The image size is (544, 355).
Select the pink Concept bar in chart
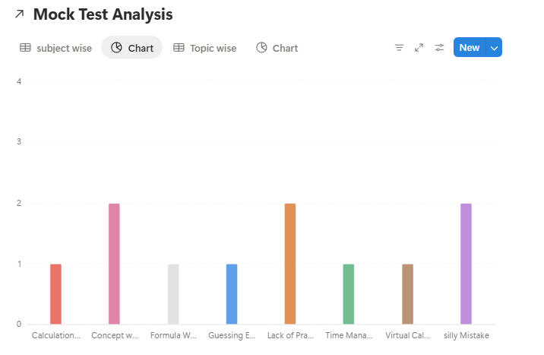114,264
